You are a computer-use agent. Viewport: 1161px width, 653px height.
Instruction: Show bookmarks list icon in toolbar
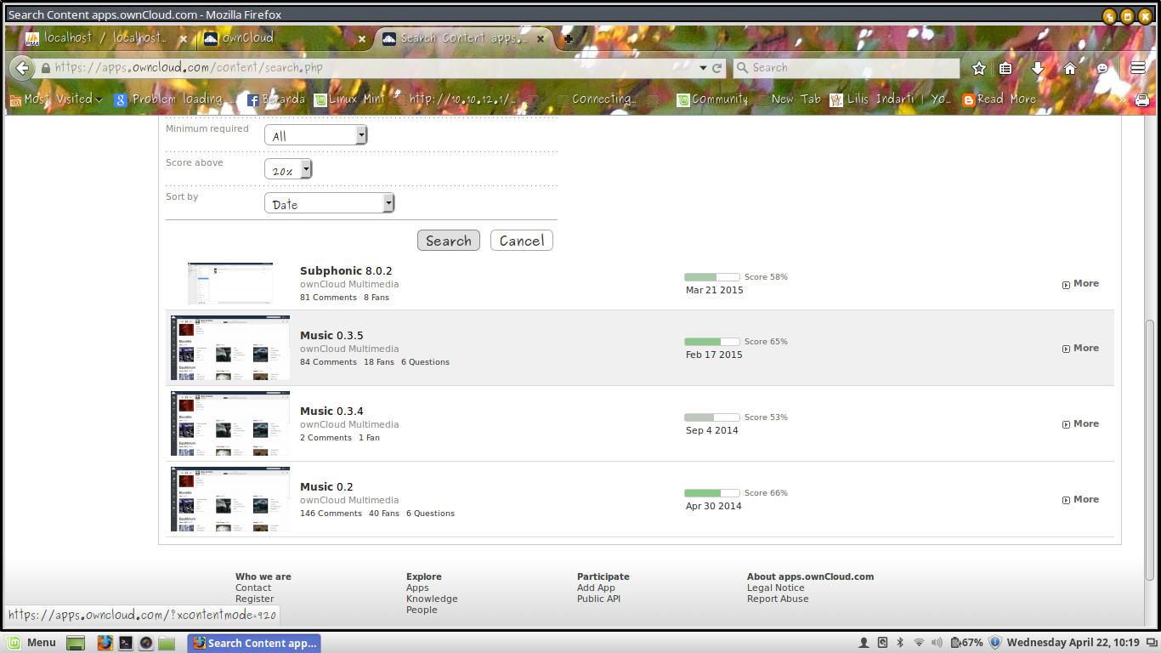[1005, 68]
